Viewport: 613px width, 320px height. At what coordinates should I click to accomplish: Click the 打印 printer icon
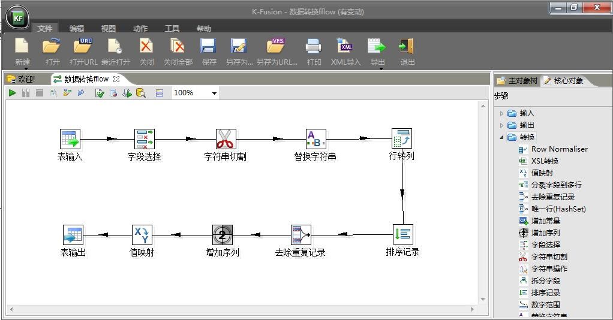tap(314, 46)
